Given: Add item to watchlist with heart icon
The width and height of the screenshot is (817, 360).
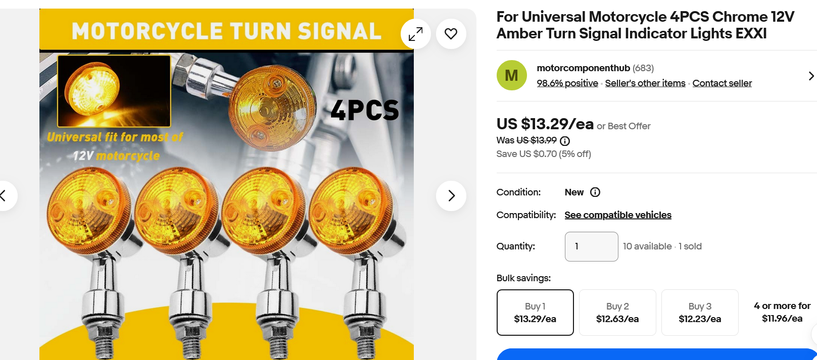Looking at the screenshot, I should 451,33.
